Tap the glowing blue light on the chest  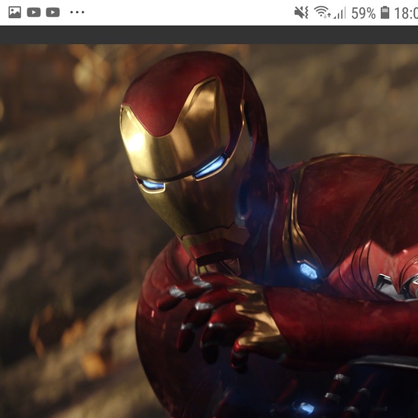308,271
